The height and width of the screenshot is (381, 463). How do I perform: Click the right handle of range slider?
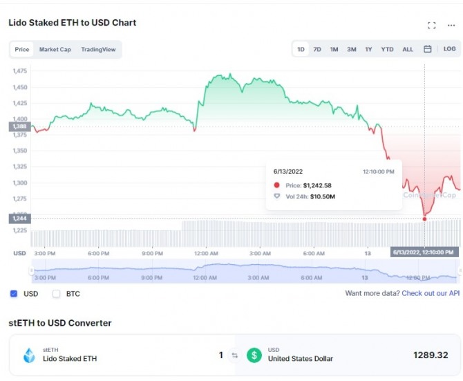tap(459, 271)
